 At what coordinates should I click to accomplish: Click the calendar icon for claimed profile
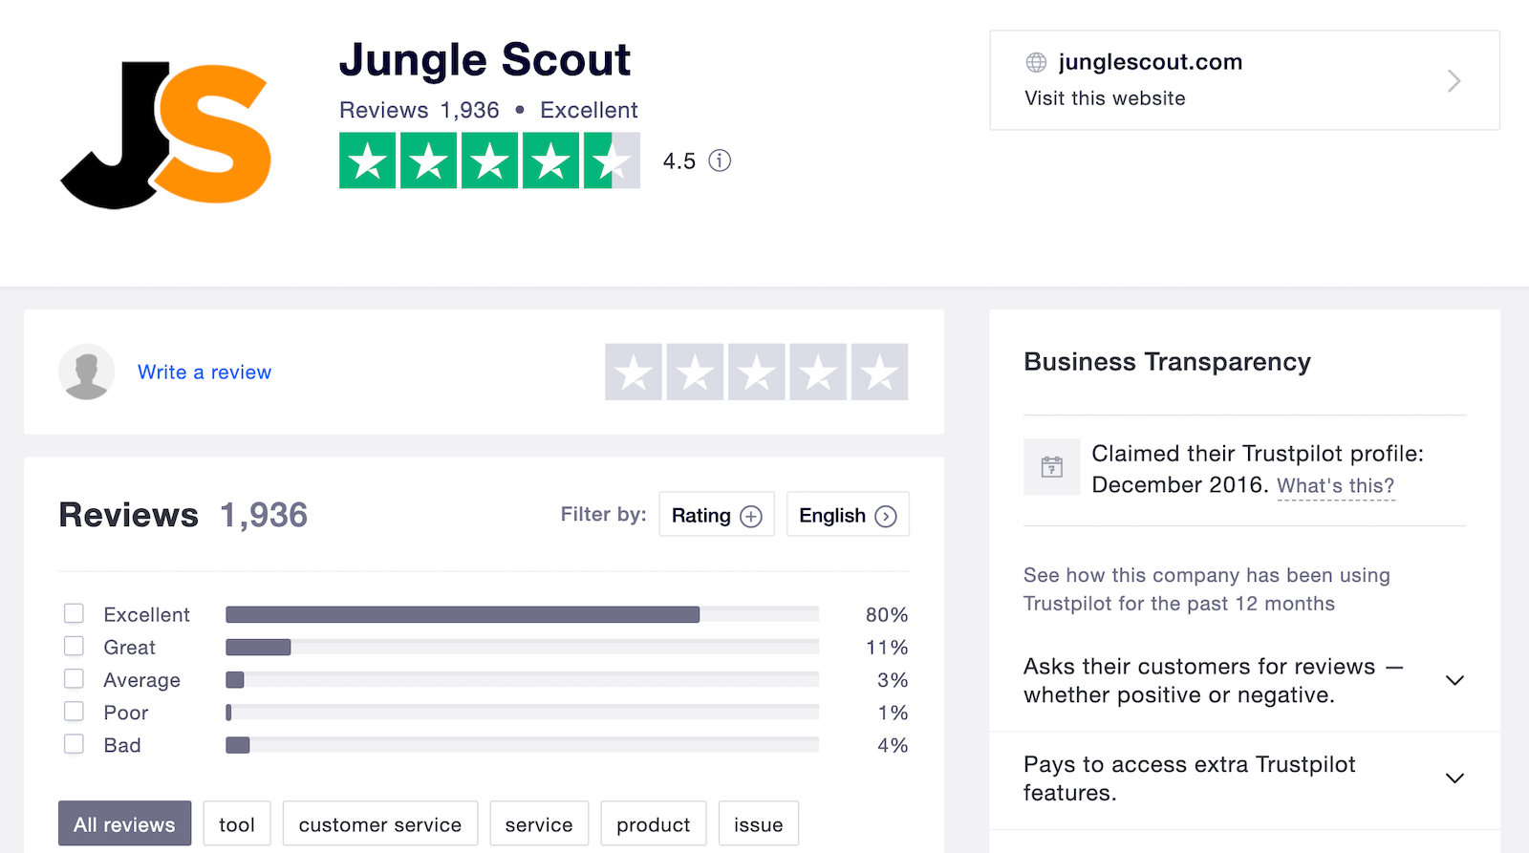coord(1052,467)
